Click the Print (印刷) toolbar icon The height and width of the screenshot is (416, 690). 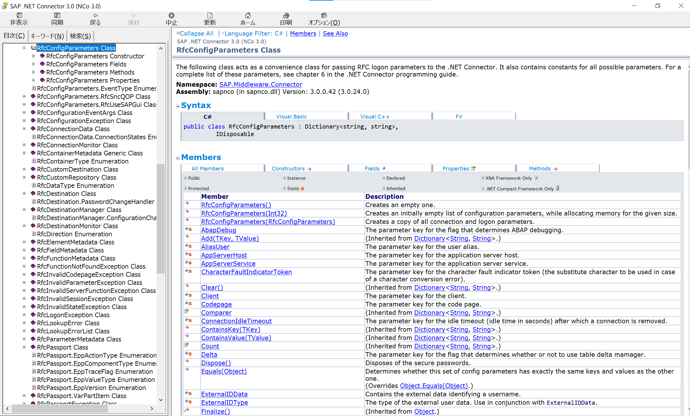point(286,16)
